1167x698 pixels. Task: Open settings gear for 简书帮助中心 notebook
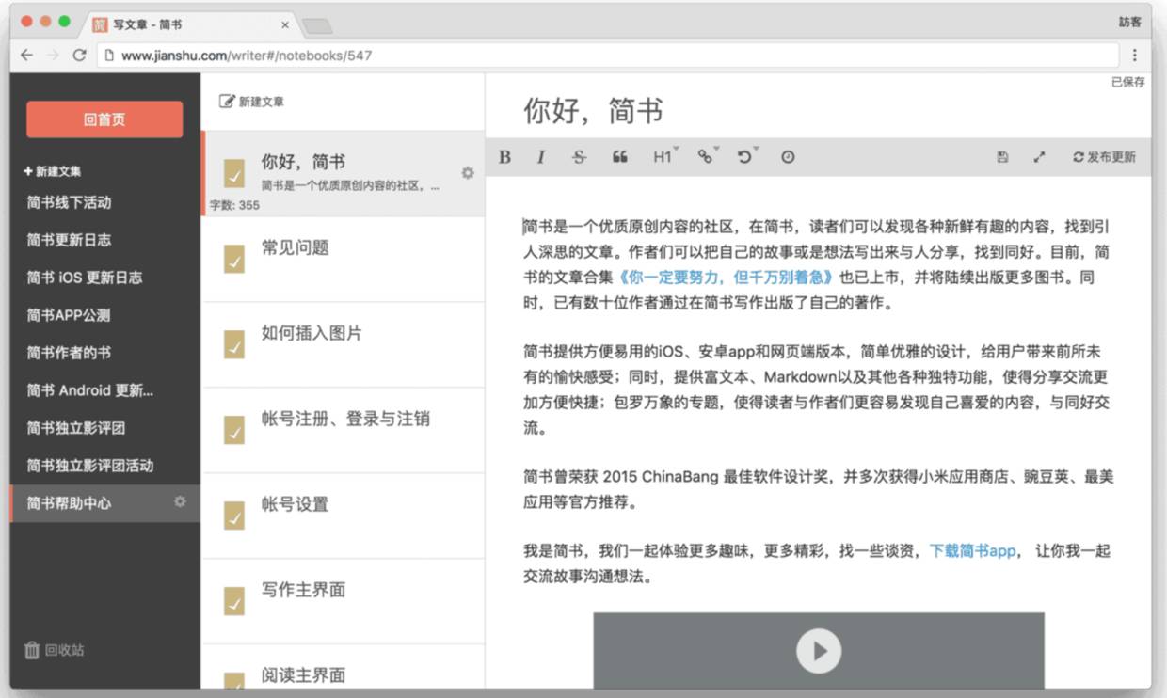tap(180, 502)
